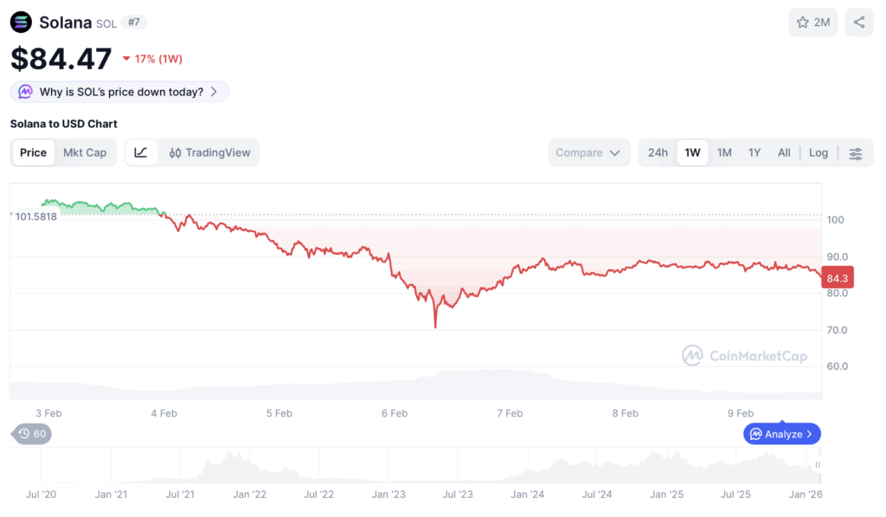The image size is (886, 517).
Task: Click the Solana logo icon
Action: (21, 23)
